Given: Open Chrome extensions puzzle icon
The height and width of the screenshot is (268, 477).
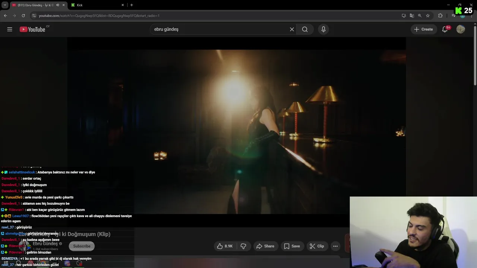Looking at the screenshot, I should 440,16.
